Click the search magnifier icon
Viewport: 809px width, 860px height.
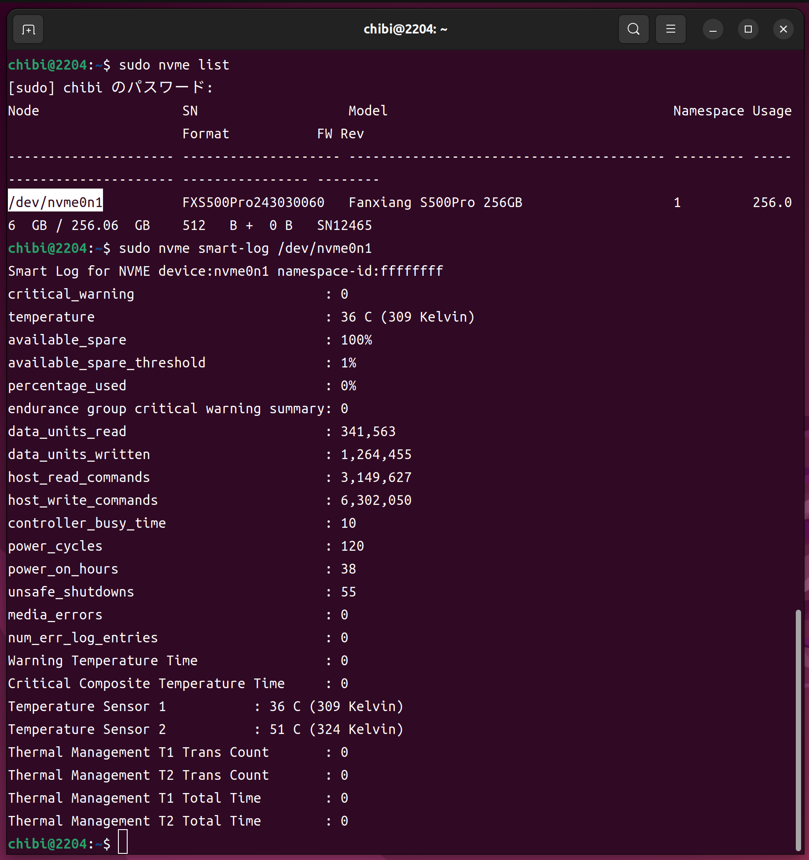point(633,30)
